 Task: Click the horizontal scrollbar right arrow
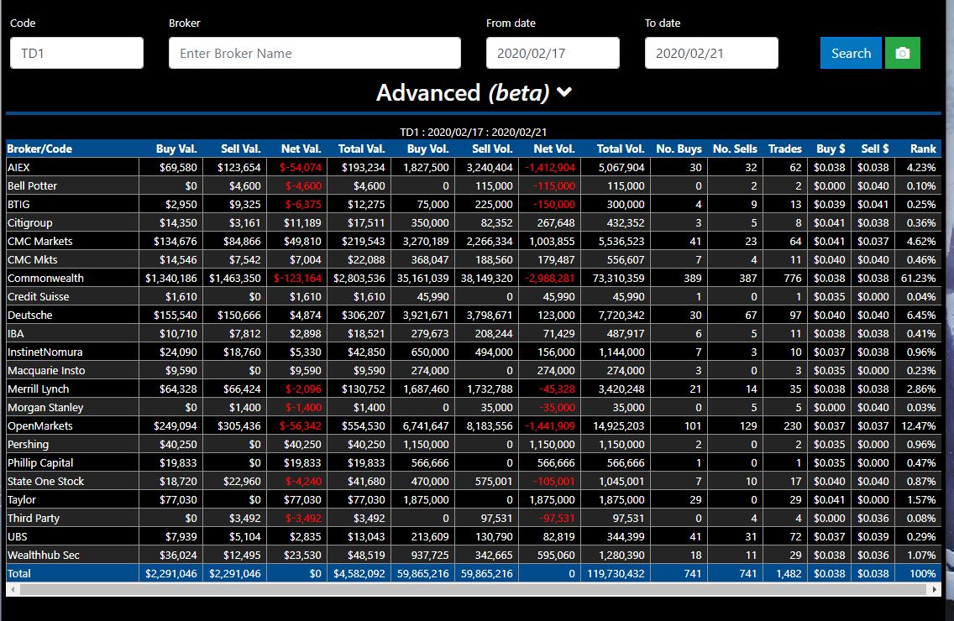click(936, 589)
